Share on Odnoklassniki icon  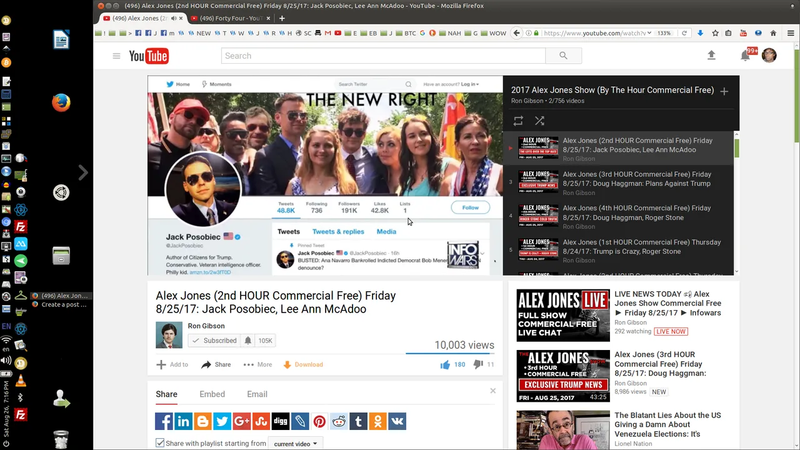click(377, 421)
